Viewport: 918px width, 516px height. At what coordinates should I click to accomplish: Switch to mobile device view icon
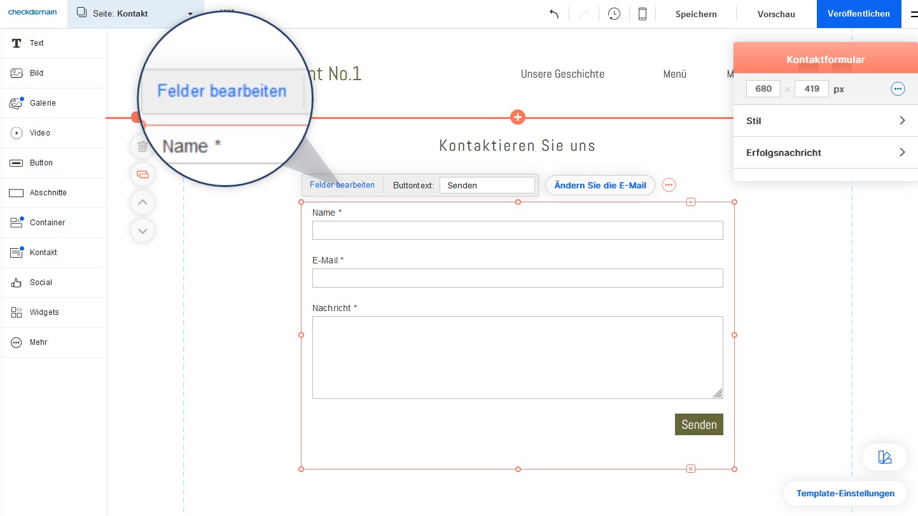pyautogui.click(x=643, y=14)
